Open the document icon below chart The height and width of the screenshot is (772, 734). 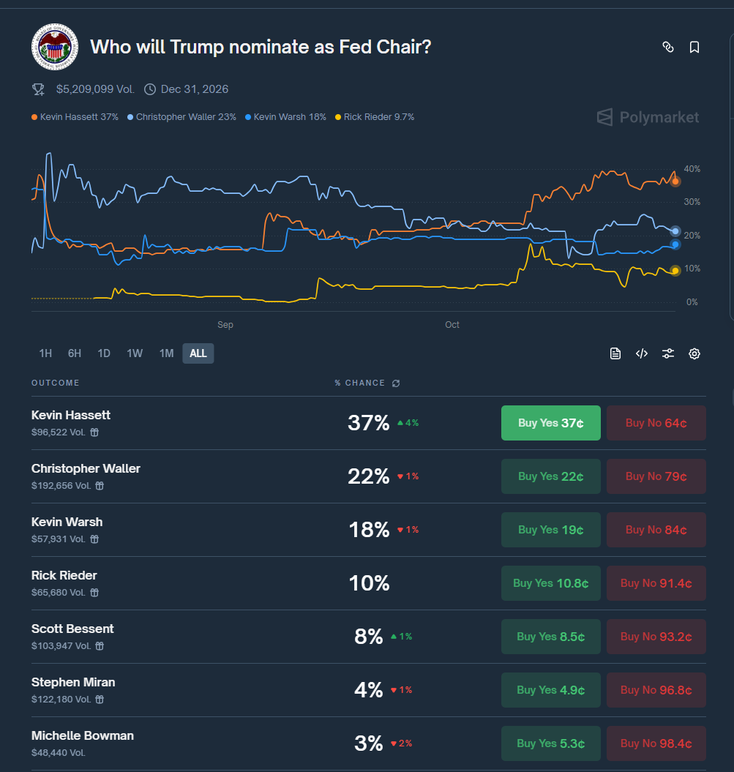point(615,354)
